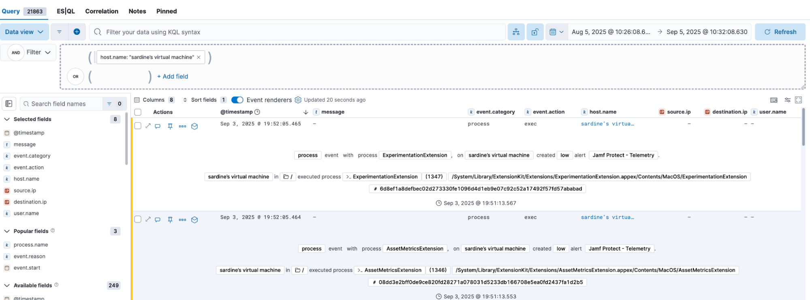Click the calendar quick date menu icon

(557, 32)
